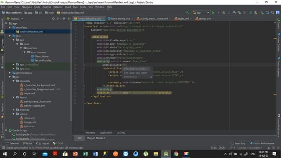Click the Profile app gauge icon

[234, 13]
